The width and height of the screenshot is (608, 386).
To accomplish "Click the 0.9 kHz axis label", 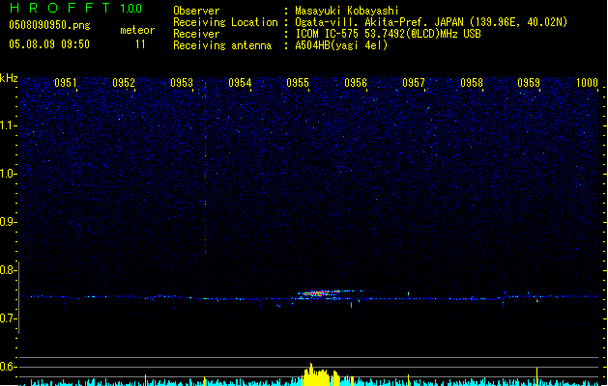I will click(8, 222).
